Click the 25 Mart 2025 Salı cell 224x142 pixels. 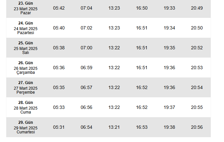[26, 48]
